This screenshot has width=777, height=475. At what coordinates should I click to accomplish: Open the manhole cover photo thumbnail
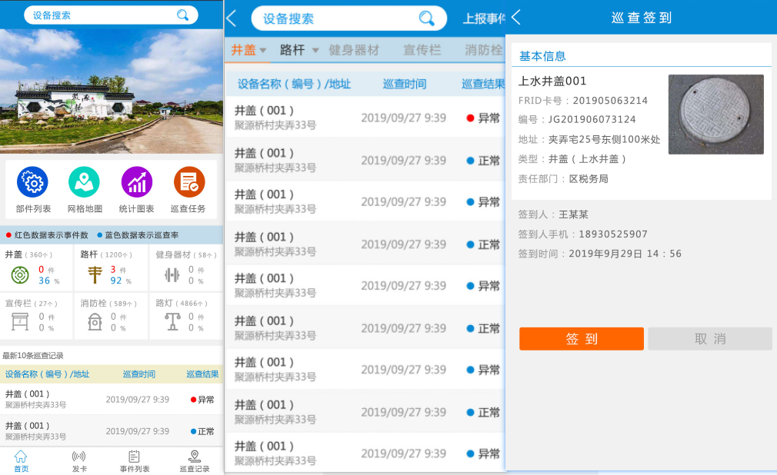click(x=715, y=115)
